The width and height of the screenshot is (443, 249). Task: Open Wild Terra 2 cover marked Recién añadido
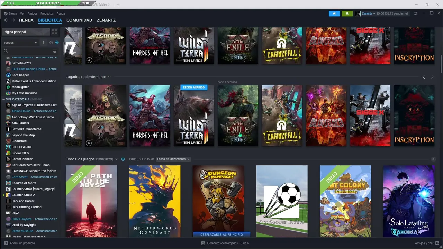(194, 116)
